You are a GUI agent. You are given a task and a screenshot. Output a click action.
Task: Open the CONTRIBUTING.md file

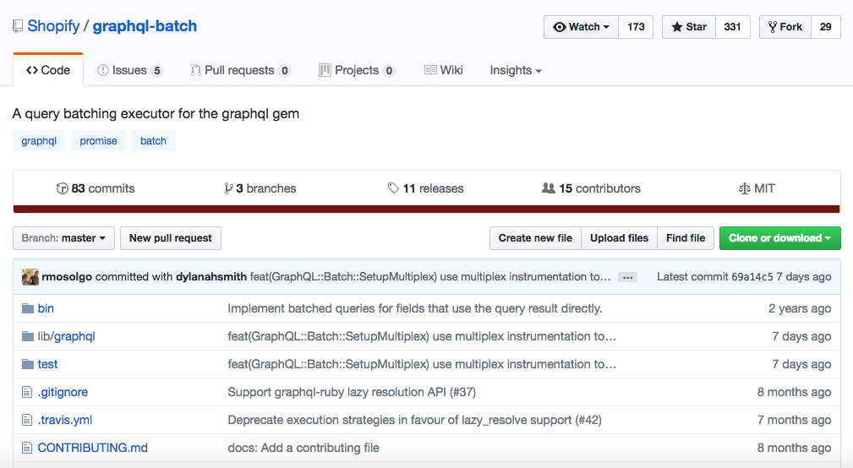[x=92, y=448]
